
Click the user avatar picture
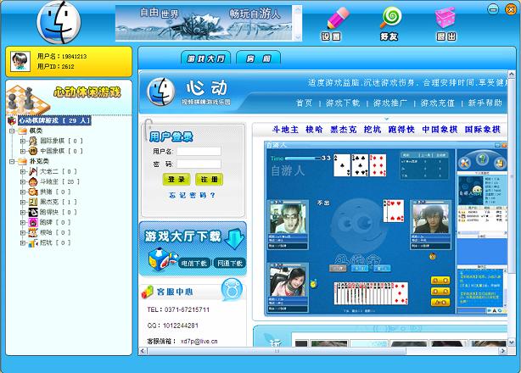[20, 61]
